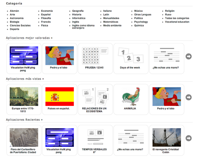Open RELACIONES EN UN ECOSISTEMA app icon
This screenshot has width=200, height=162.
pyautogui.click(x=95, y=96)
